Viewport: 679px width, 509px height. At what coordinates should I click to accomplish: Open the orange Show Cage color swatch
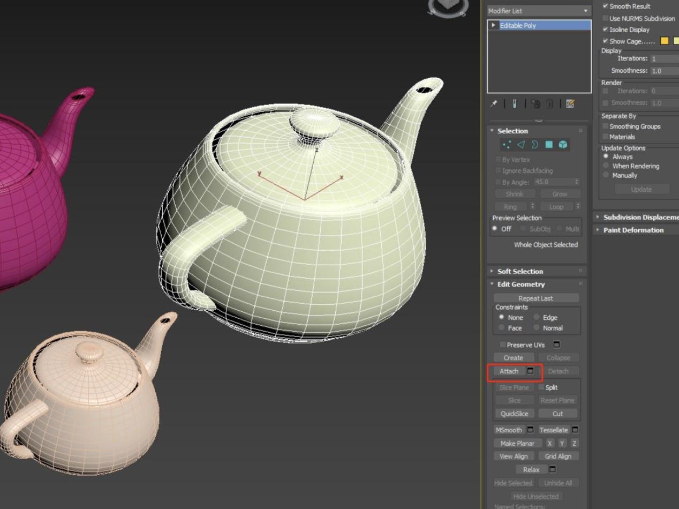[665, 41]
